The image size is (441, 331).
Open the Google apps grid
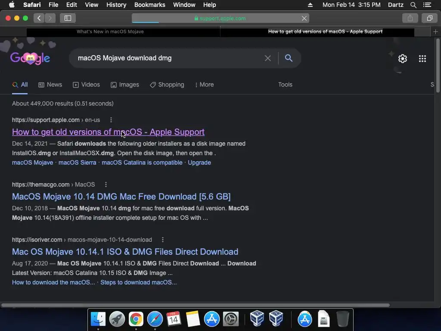click(422, 59)
